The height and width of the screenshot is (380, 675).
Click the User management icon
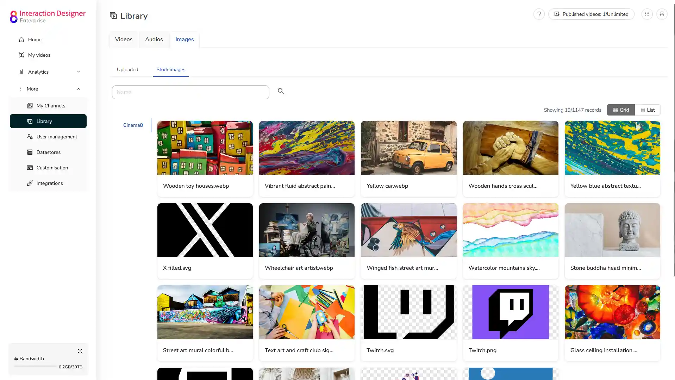30,137
